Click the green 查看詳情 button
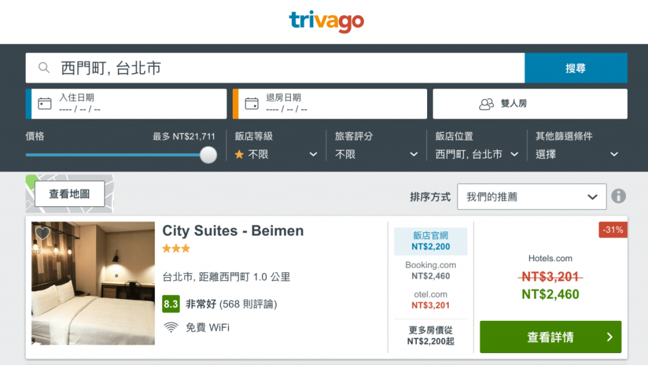 pos(550,337)
